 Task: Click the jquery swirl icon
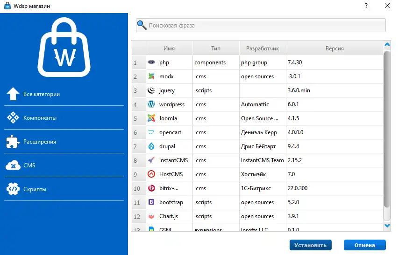(x=151, y=90)
